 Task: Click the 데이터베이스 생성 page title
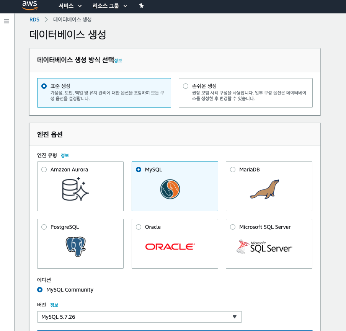click(x=68, y=35)
